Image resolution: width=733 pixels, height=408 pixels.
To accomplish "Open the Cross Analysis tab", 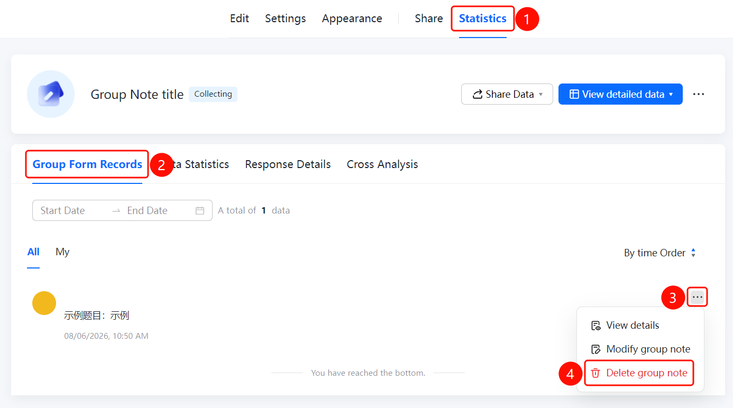I will (382, 164).
